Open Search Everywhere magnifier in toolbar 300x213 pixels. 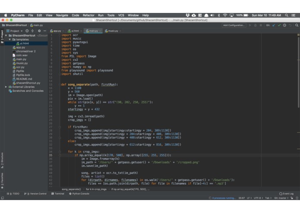(297, 25)
